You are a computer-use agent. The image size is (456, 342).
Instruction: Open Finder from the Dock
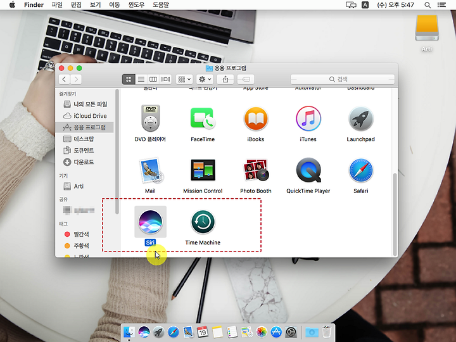129,332
